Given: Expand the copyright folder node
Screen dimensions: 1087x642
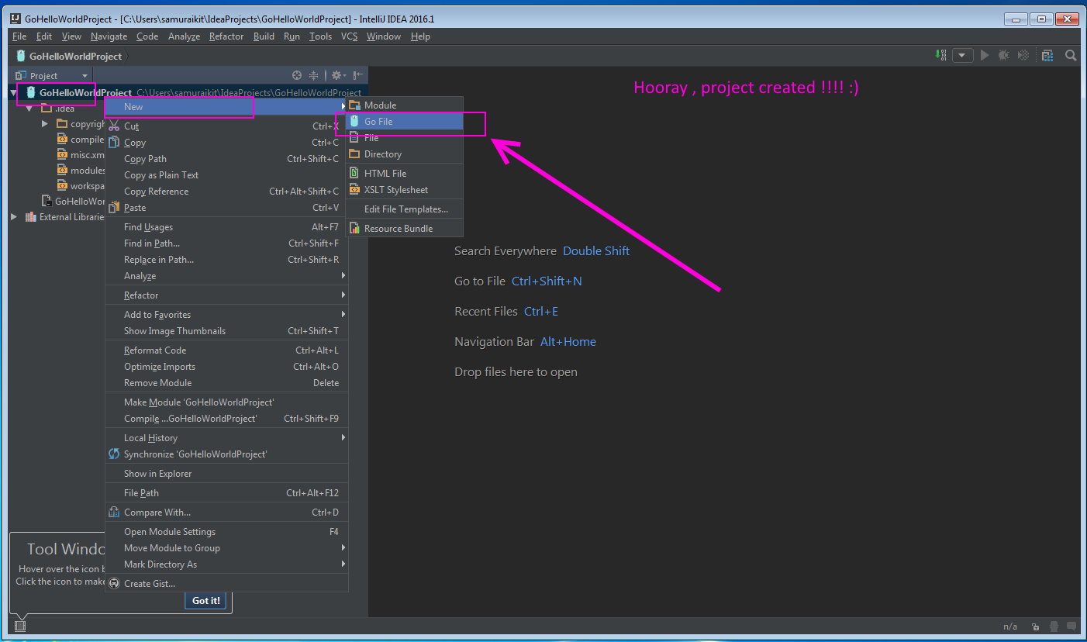Looking at the screenshot, I should [x=45, y=124].
